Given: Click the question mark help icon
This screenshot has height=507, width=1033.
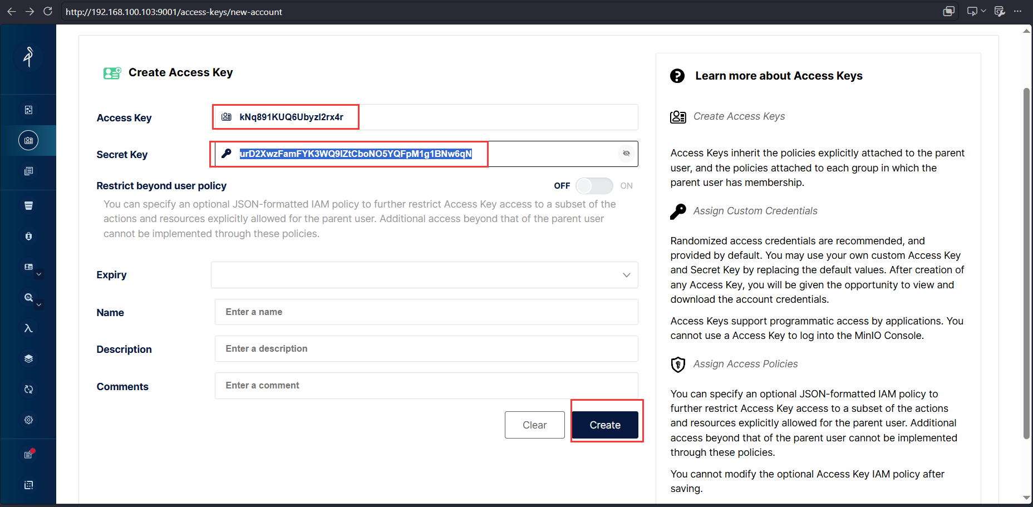Looking at the screenshot, I should point(677,76).
